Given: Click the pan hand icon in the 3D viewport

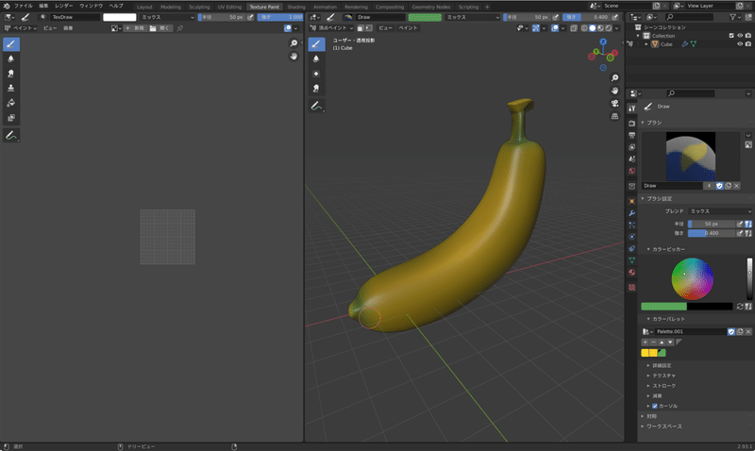Looking at the screenshot, I should tap(615, 91).
